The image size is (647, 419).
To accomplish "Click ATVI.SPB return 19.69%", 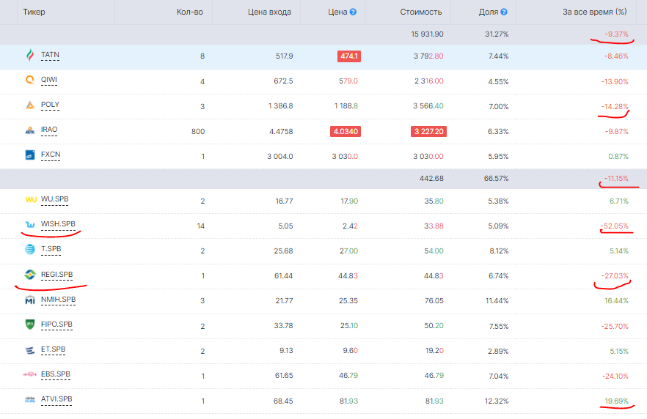I will [x=616, y=401].
